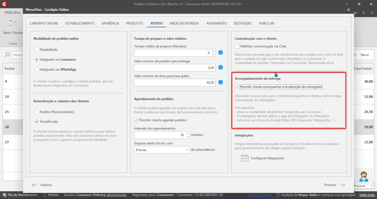Switch to APARÊNCIA tab
The image size is (377, 199).
tap(110, 23)
